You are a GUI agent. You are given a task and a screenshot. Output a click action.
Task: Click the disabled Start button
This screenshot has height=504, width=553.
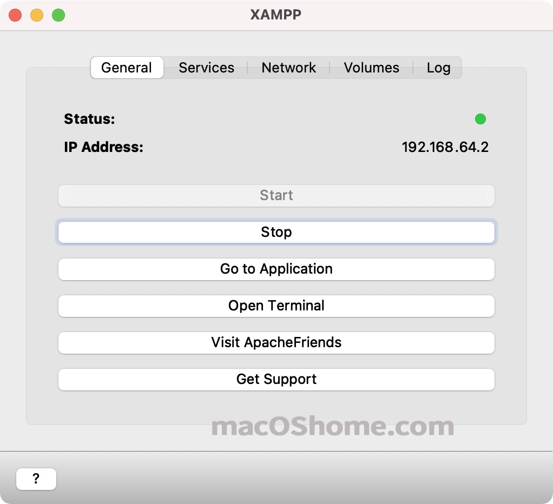coord(276,196)
